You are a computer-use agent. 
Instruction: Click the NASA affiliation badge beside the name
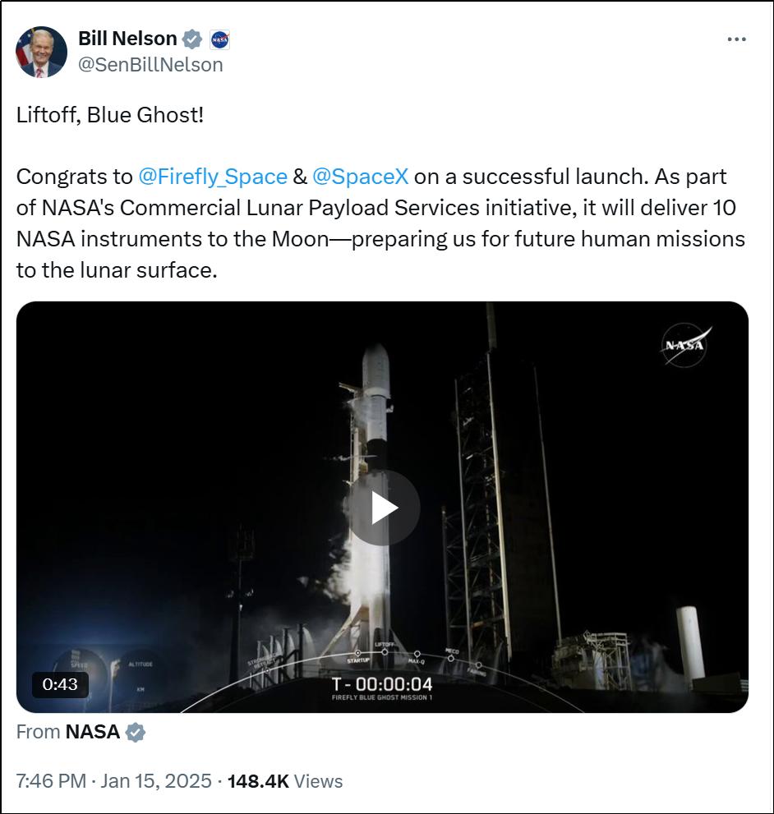pos(219,39)
